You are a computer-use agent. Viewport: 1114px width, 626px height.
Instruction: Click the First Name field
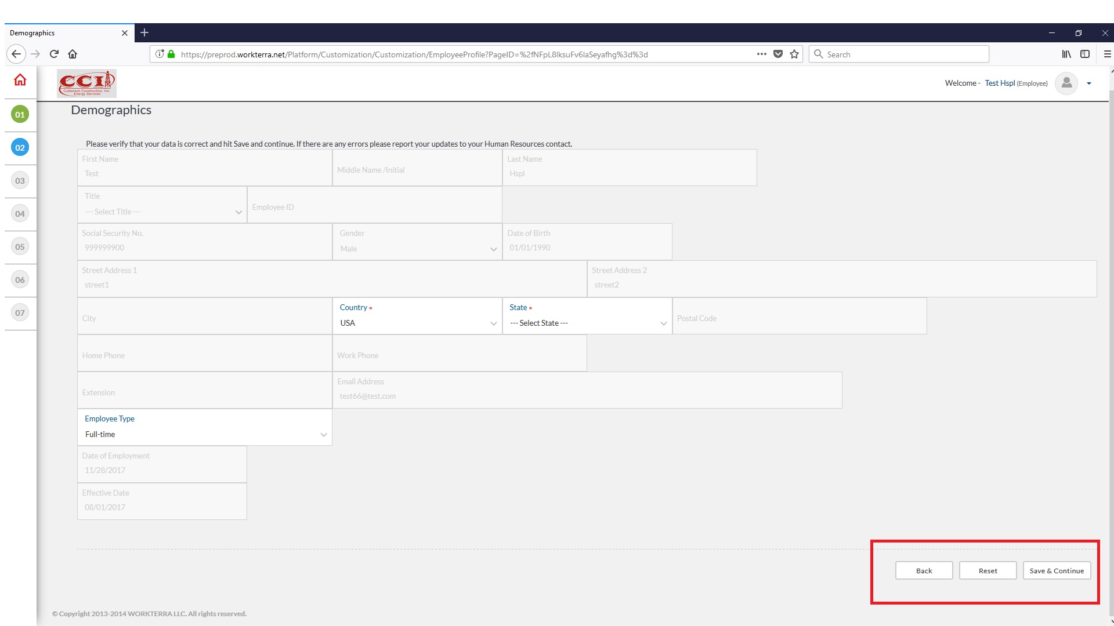[x=205, y=168]
